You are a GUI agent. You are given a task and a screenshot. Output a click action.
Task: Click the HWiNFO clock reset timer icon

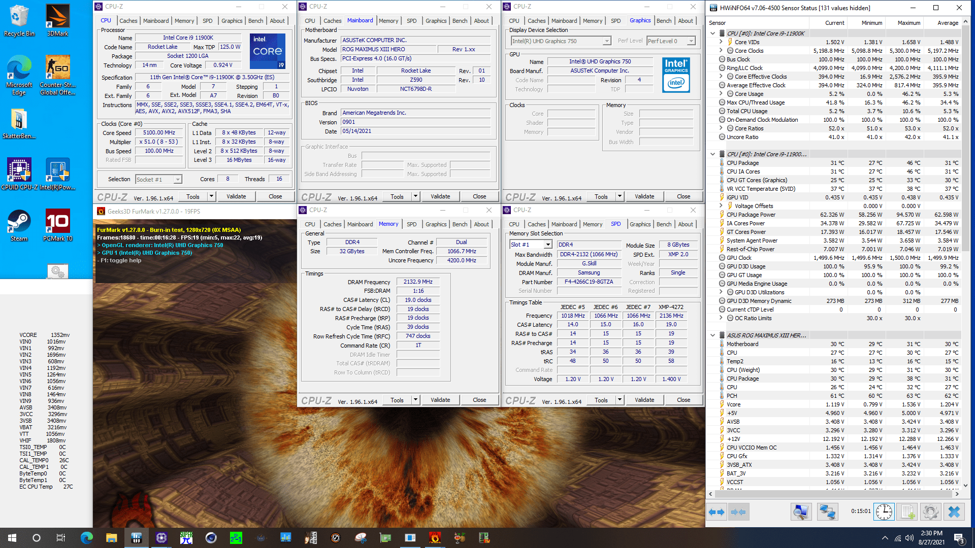tap(884, 512)
